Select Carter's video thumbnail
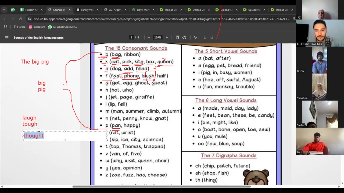The height and width of the screenshot is (193, 344). (x=320, y=114)
